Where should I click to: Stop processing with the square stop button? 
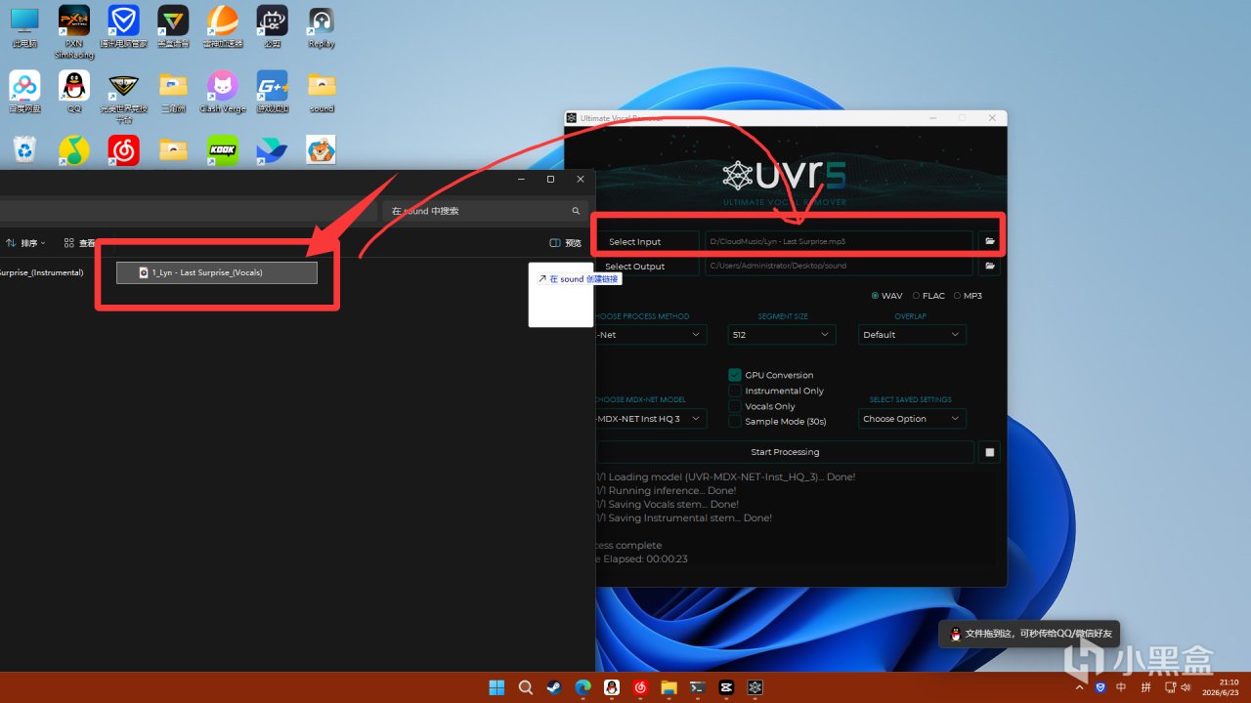(x=990, y=452)
